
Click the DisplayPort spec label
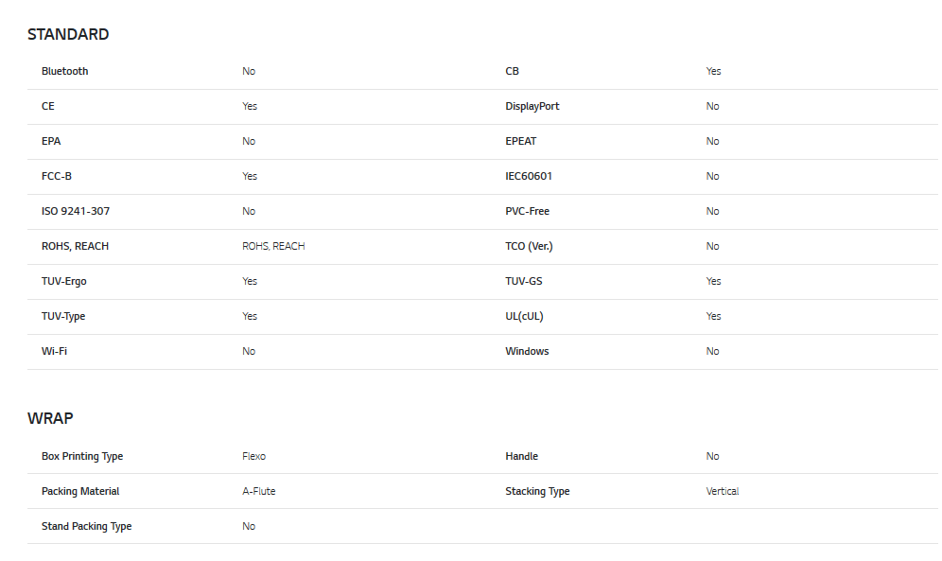point(532,106)
